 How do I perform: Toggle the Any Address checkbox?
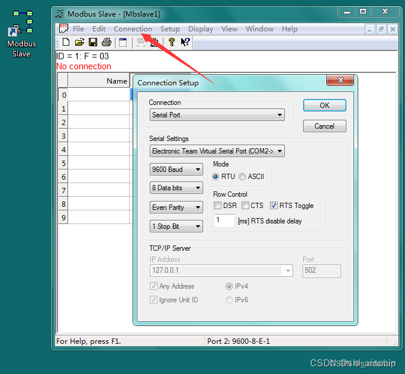coord(153,286)
